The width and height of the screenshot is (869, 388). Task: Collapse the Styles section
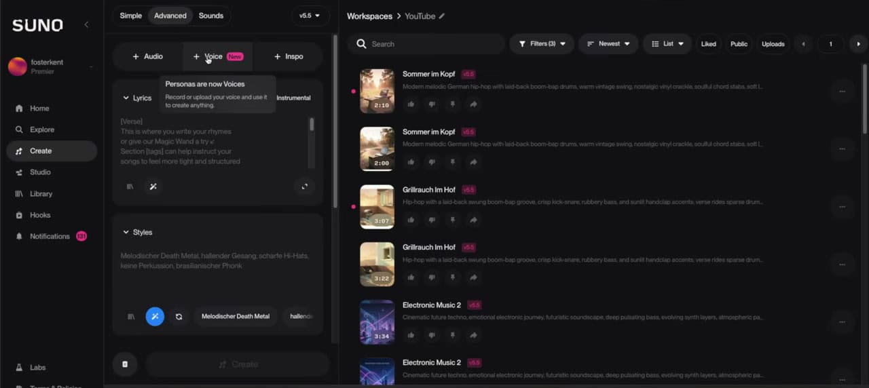pyautogui.click(x=137, y=232)
